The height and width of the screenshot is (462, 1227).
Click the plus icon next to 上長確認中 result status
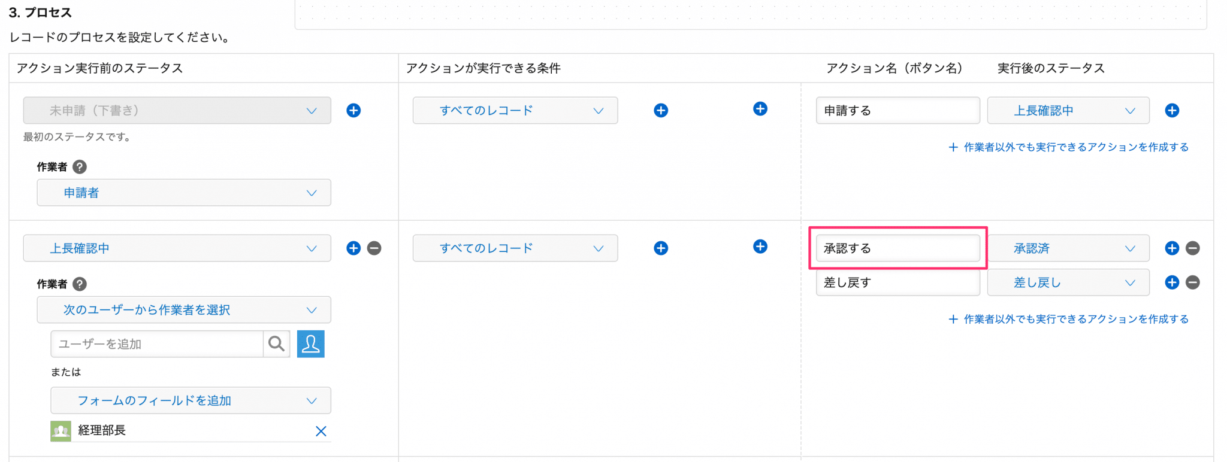[1172, 110]
